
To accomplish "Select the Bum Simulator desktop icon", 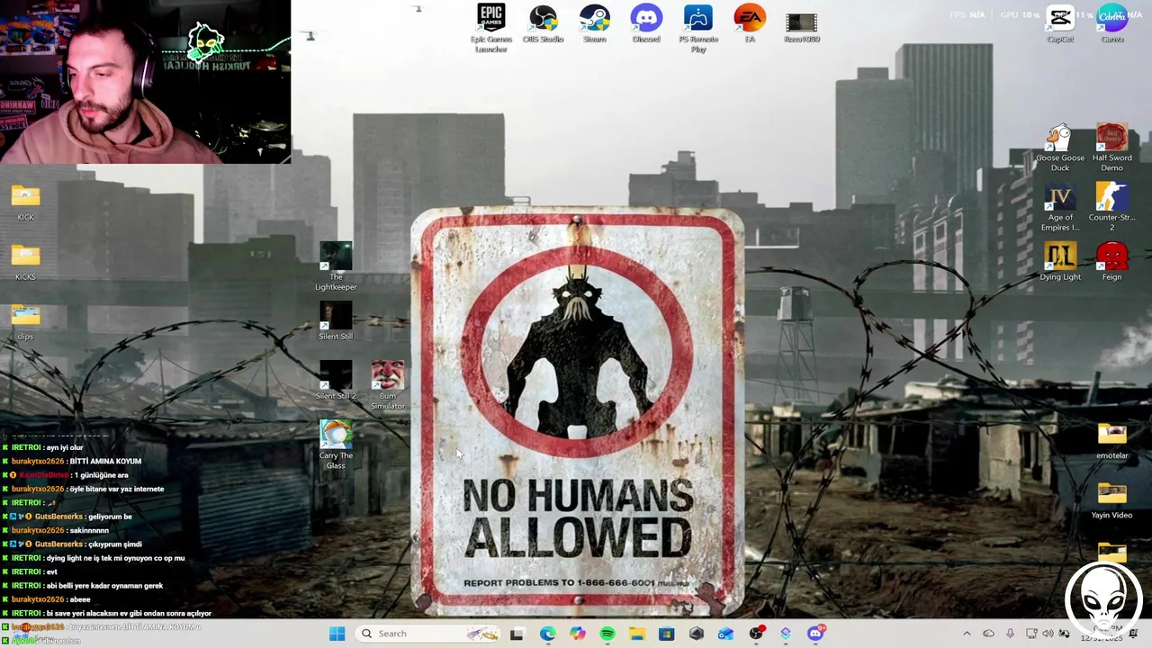I will [388, 385].
